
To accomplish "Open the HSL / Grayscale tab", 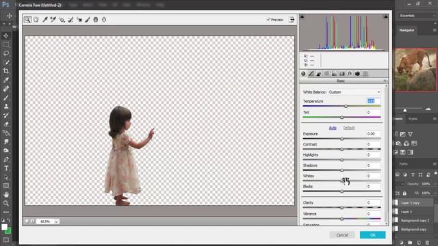I will click(326, 74).
